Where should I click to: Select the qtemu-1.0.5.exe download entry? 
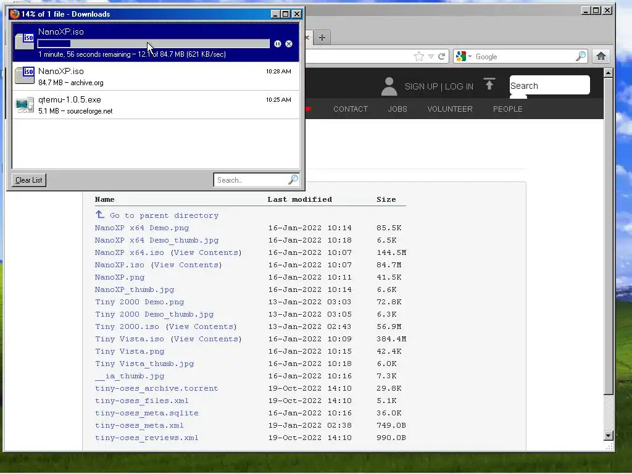coord(156,105)
